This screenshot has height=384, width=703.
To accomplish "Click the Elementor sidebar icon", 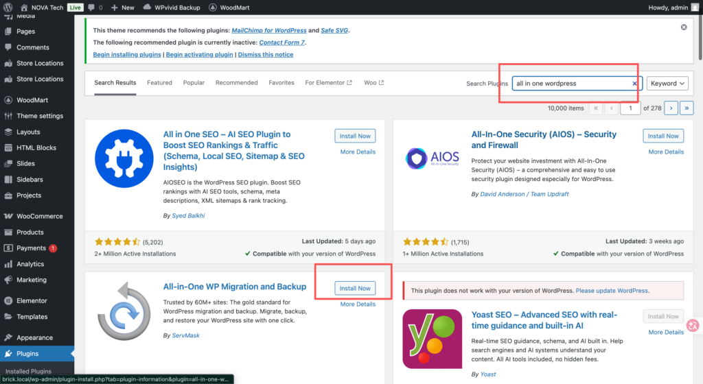I will 8,300.
